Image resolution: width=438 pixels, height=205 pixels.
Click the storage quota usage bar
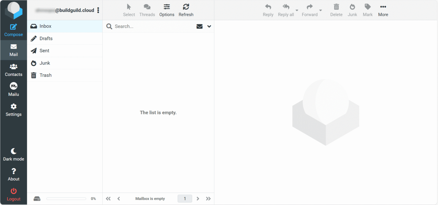pyautogui.click(x=66, y=199)
